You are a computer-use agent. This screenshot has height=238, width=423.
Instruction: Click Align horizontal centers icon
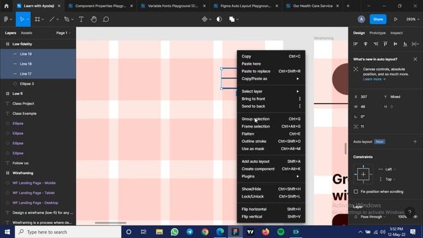pyautogui.click(x=365, y=44)
